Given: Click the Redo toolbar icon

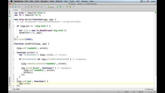Looking at the screenshot, I should tap(22, 7).
